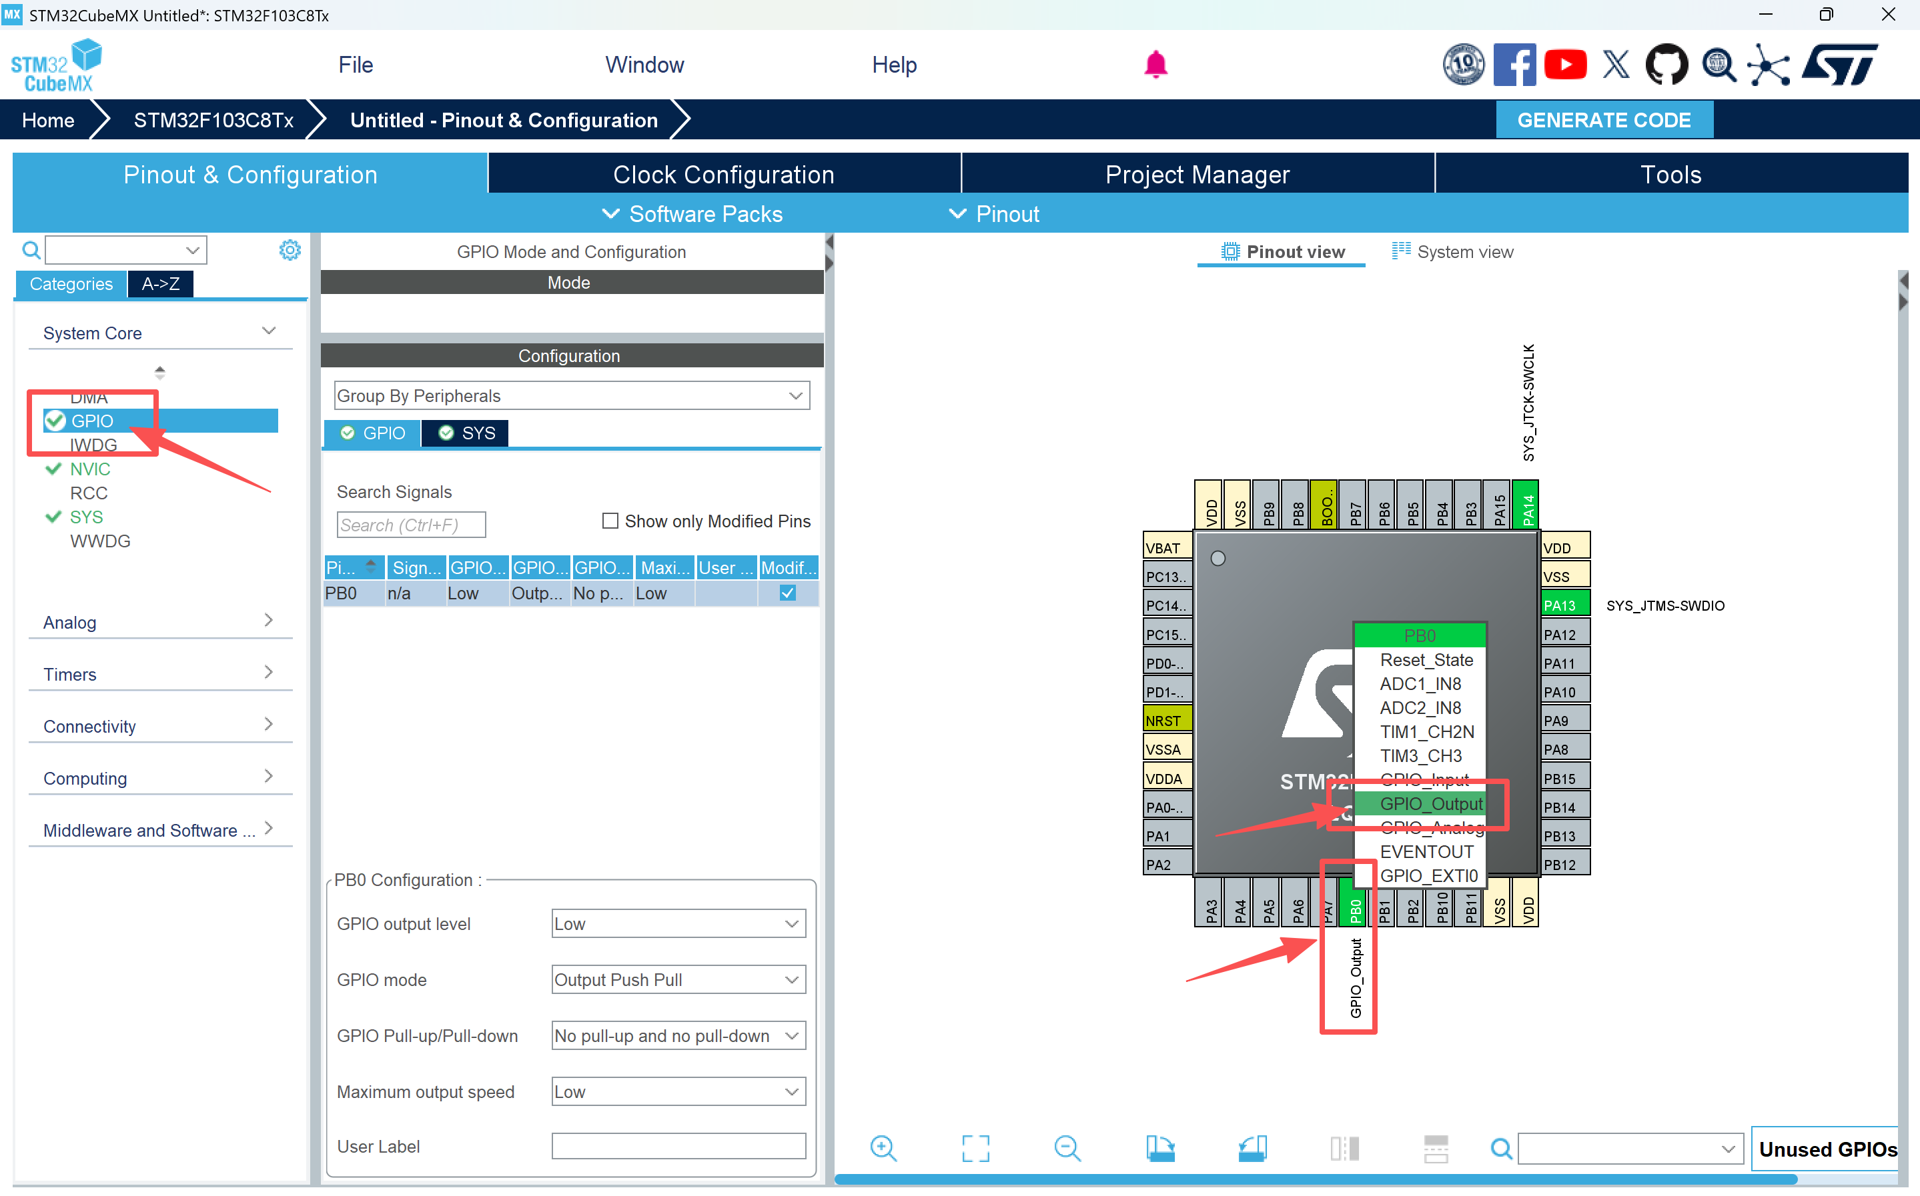The height and width of the screenshot is (1196, 1920).
Task: Open the X (Twitter) icon link
Action: coord(1616,64)
